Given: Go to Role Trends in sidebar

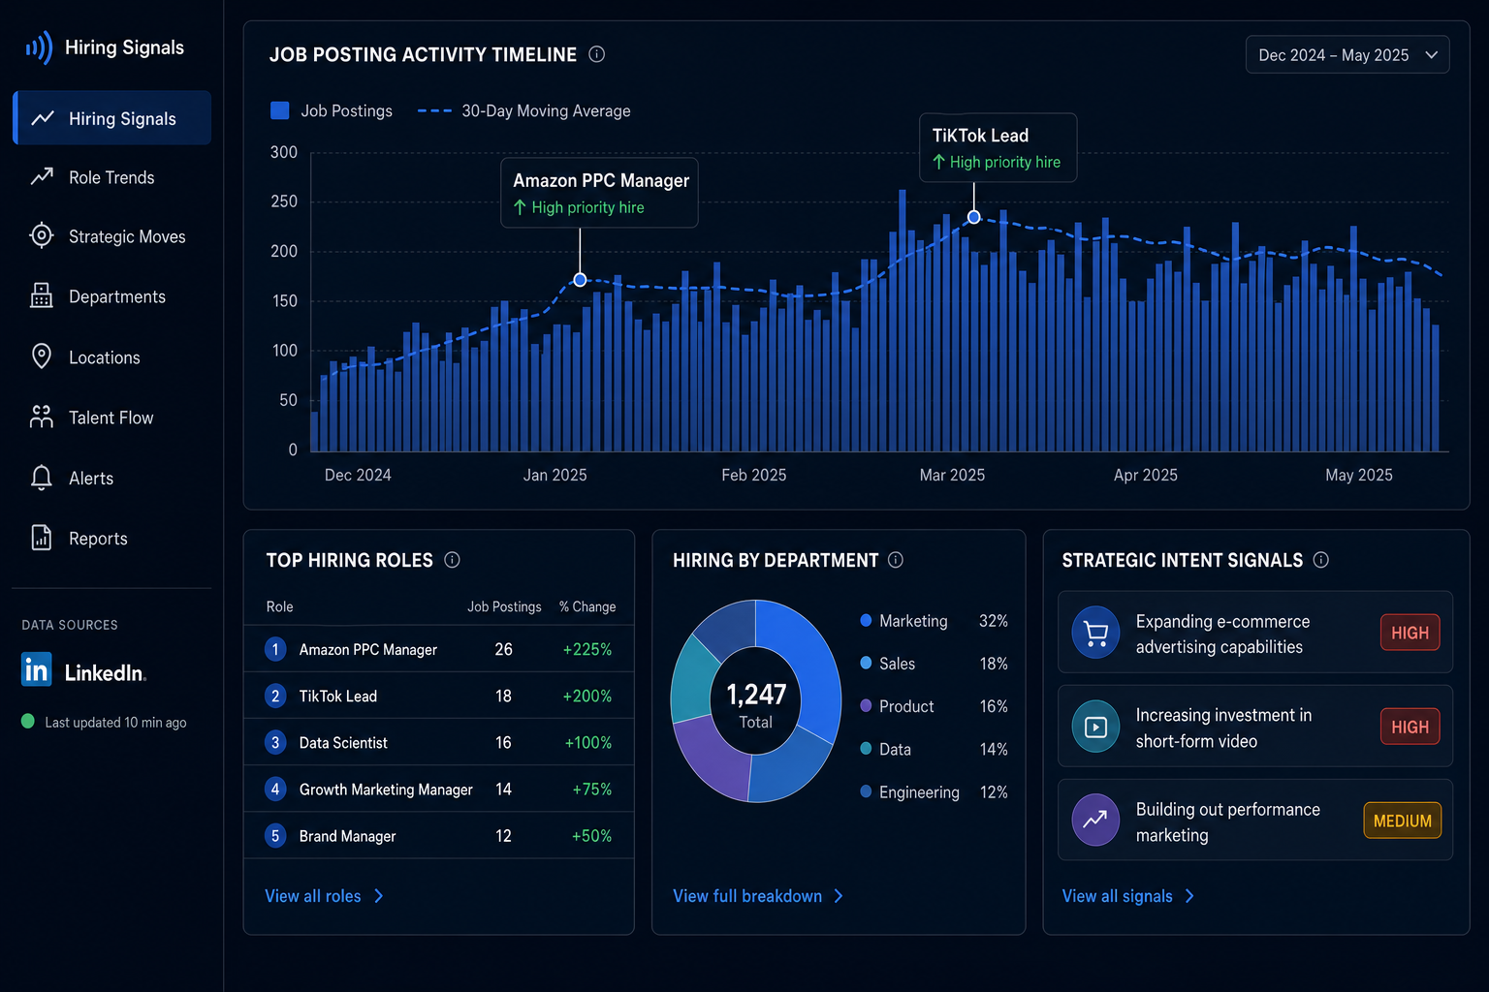Looking at the screenshot, I should pos(112,177).
